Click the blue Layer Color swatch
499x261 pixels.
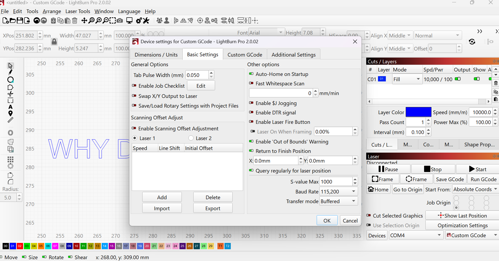tap(418, 112)
